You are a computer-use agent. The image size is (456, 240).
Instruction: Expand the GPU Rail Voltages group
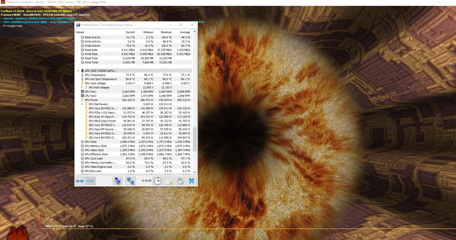[x=82, y=87]
